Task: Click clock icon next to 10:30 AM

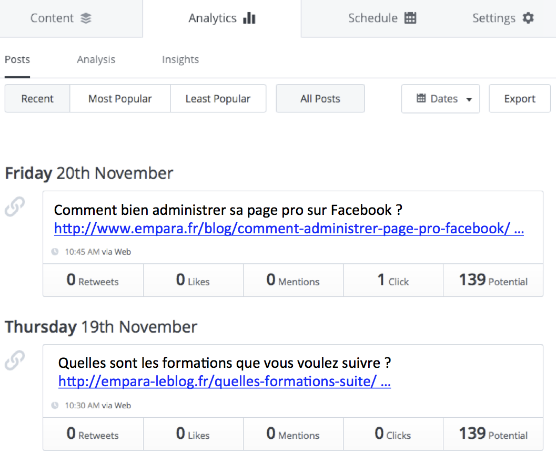Action: [x=55, y=405]
